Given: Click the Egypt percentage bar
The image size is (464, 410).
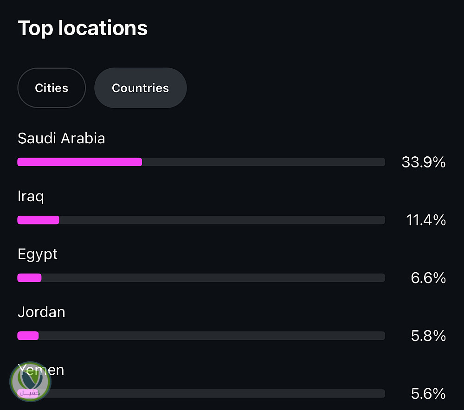Looking at the screenshot, I should pos(201,278).
